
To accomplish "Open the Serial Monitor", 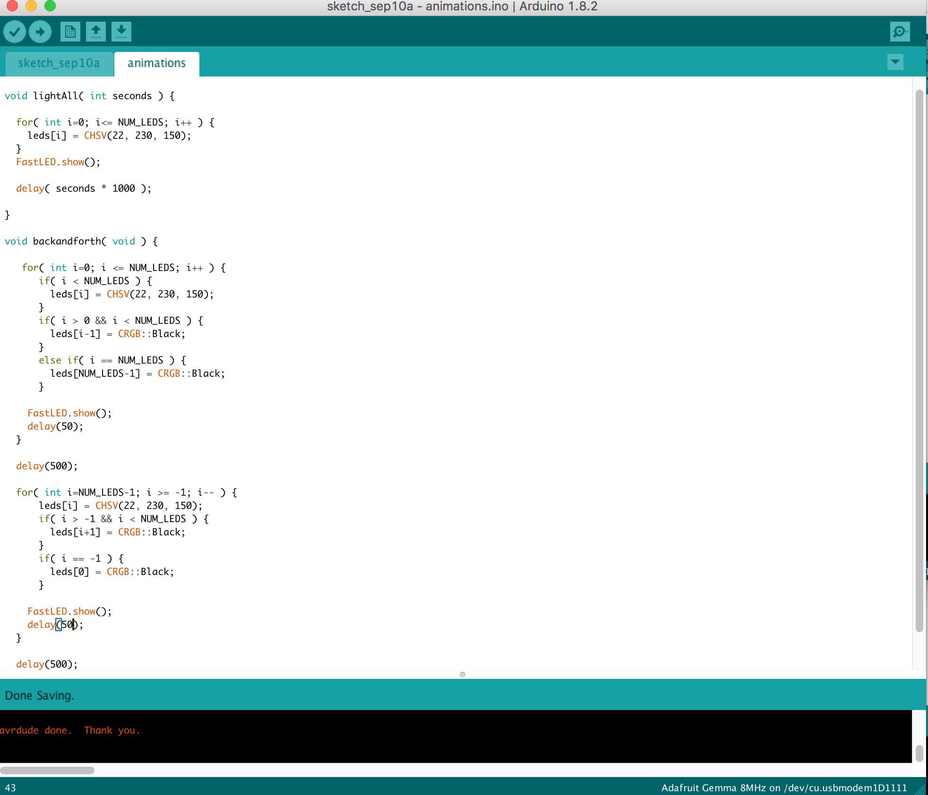I will 900,32.
